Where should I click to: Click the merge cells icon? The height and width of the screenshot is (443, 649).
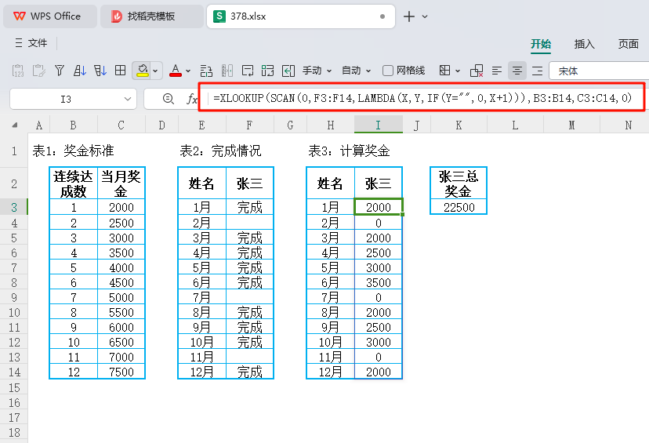[267, 71]
